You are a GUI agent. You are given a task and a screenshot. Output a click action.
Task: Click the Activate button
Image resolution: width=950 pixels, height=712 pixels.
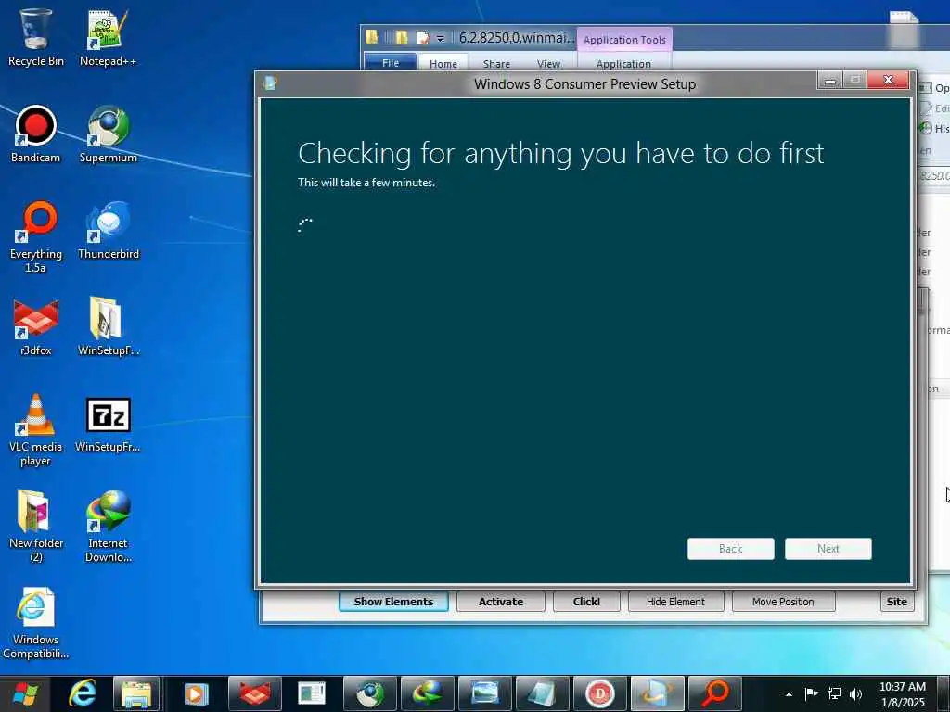[x=500, y=601]
